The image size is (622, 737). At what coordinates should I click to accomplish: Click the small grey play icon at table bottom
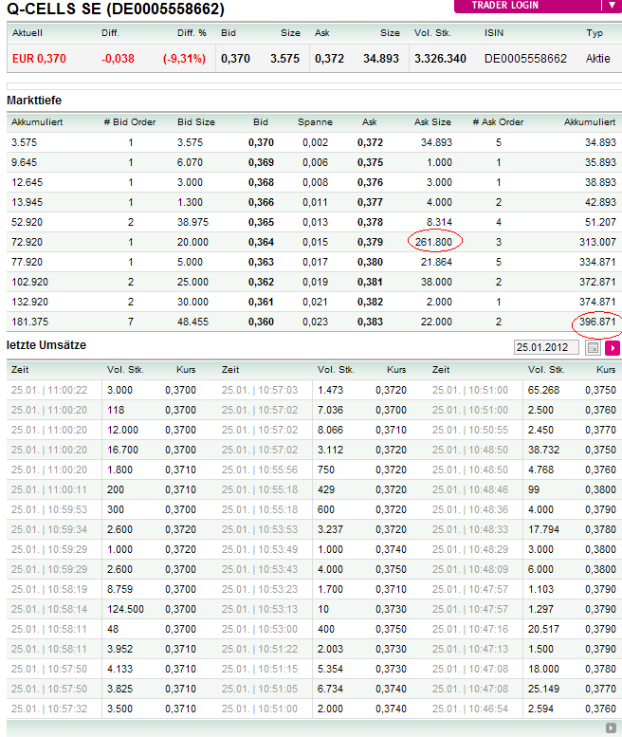[x=611, y=728]
